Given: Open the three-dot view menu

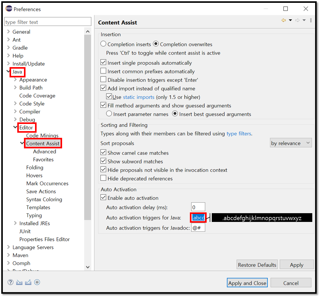Looking at the screenshot, I should (311, 20).
